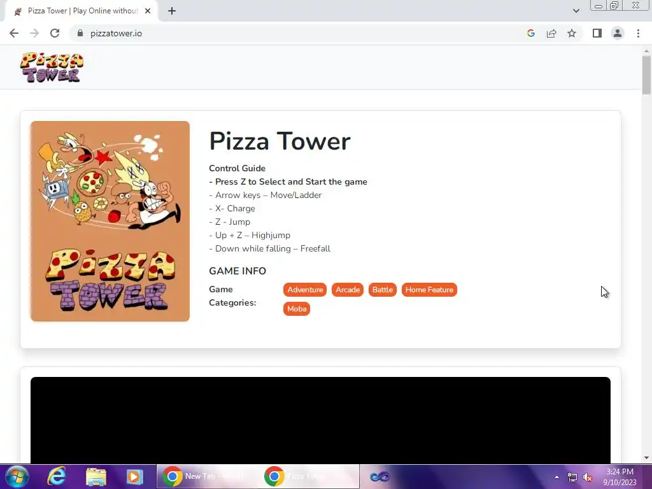Open the Home Feature category tag
652x489 pixels.
[429, 290]
